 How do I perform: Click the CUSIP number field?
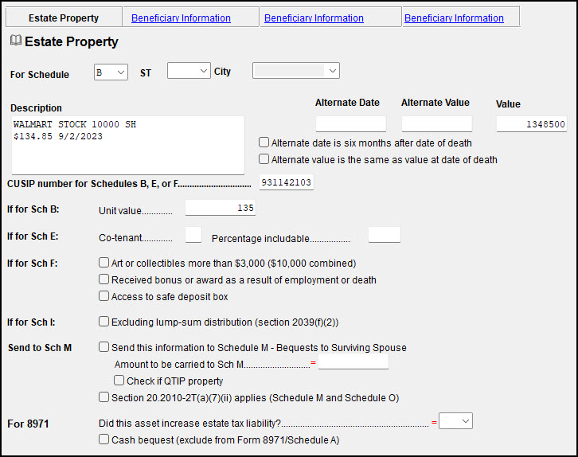tap(287, 182)
